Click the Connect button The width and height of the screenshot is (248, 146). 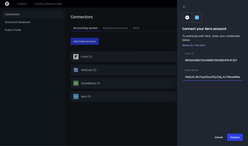click(x=235, y=137)
